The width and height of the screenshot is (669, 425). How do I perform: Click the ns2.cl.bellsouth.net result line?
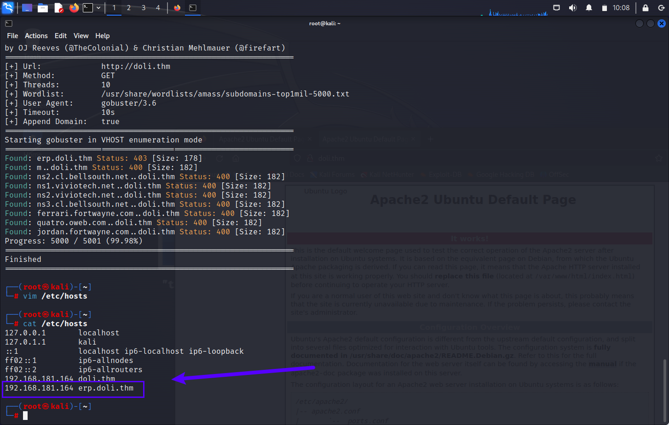click(x=145, y=176)
